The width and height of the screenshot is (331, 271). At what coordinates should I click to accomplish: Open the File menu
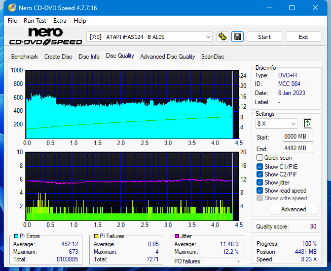click(x=12, y=21)
